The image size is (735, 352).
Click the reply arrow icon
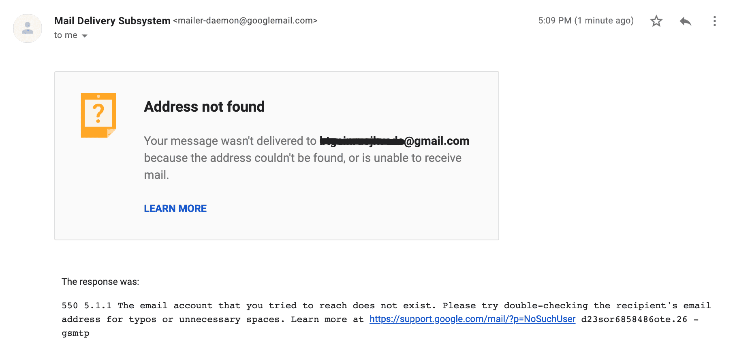pyautogui.click(x=685, y=21)
